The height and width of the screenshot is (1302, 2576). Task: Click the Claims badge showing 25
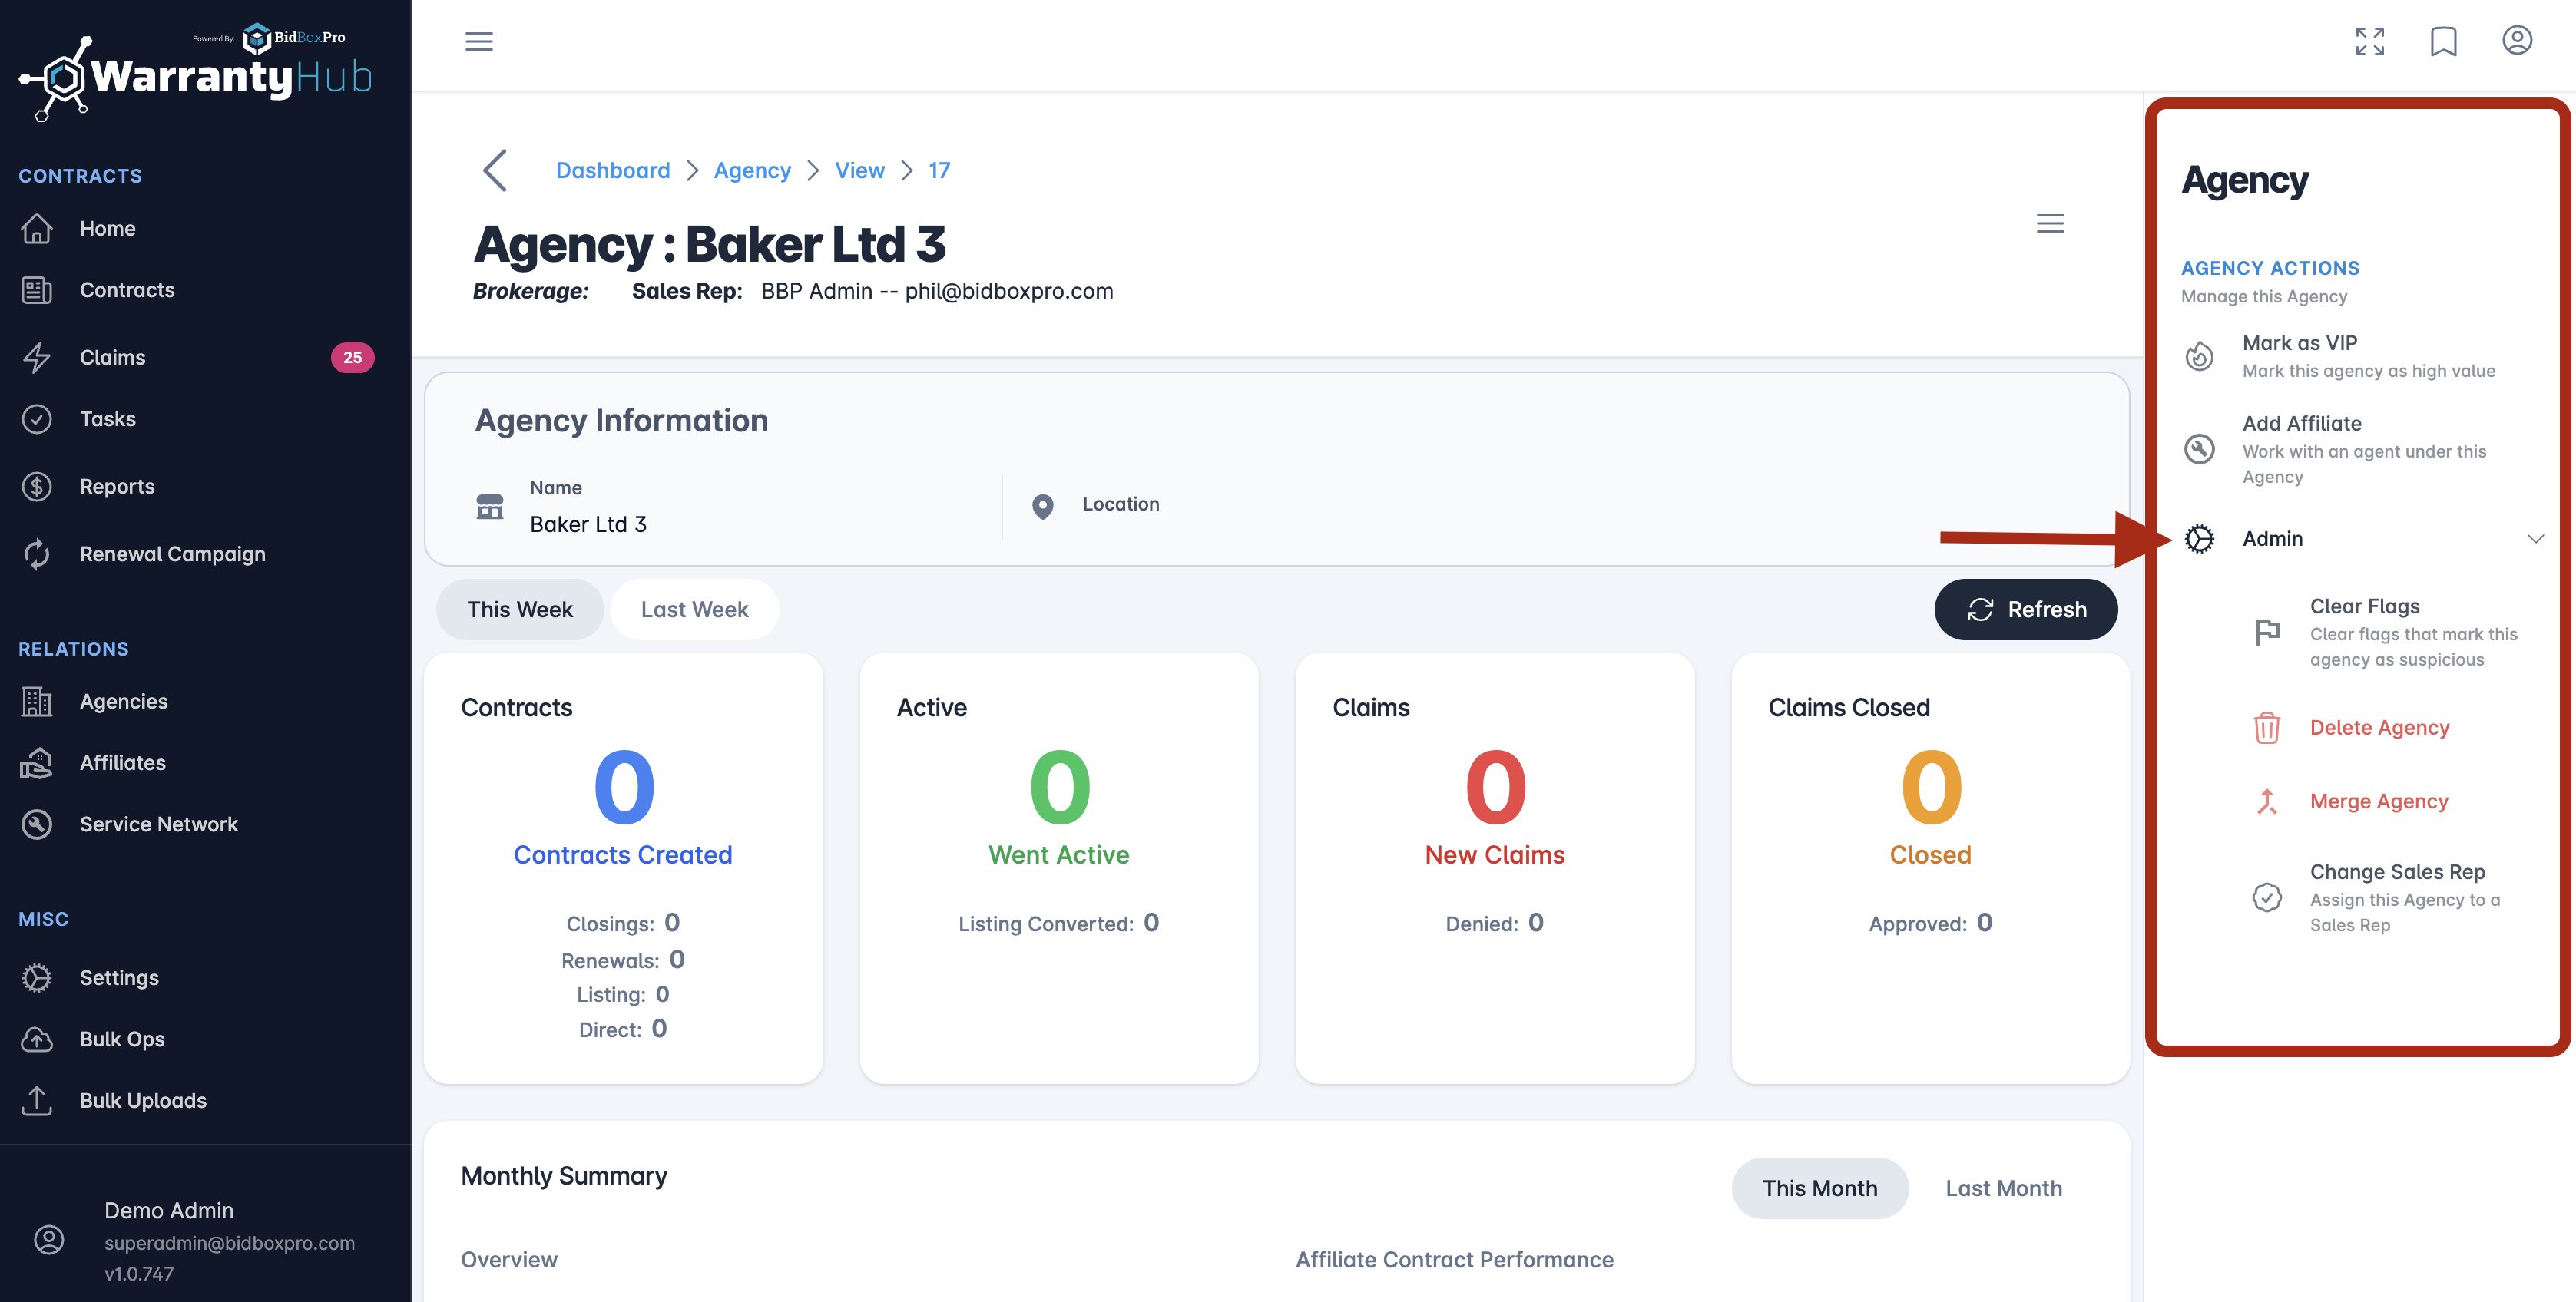[352, 358]
